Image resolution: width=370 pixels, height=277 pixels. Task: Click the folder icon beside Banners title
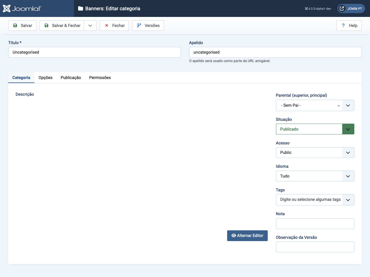80,8
